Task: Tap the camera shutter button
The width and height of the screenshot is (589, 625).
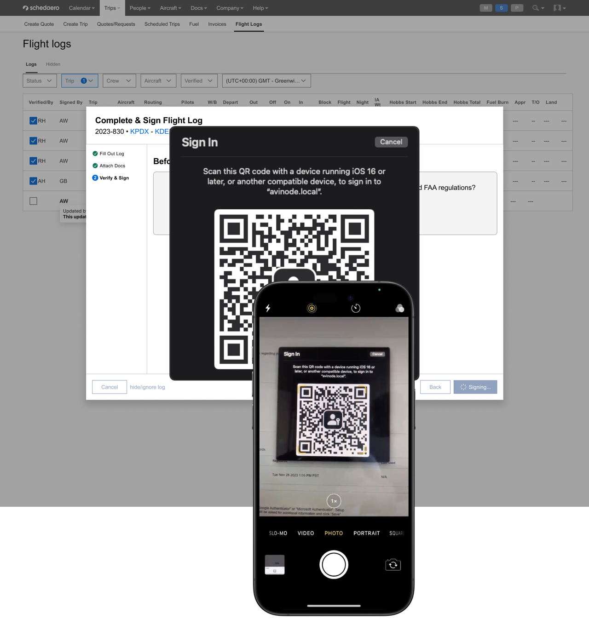Action: pyautogui.click(x=334, y=565)
